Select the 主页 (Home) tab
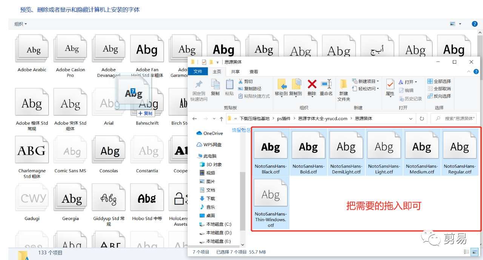The image size is (483, 260). [x=217, y=72]
